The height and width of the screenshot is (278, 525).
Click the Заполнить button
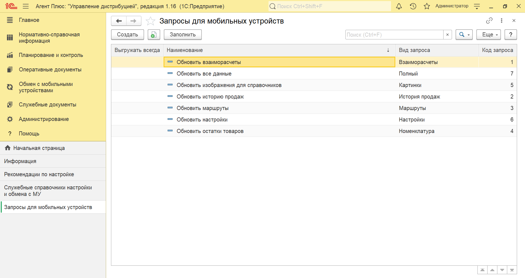[x=183, y=35]
